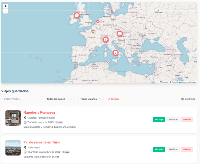Viewport: 200px width, 164px height.
Task: Open the 'Todos los años' dropdown
Action: 91,99
